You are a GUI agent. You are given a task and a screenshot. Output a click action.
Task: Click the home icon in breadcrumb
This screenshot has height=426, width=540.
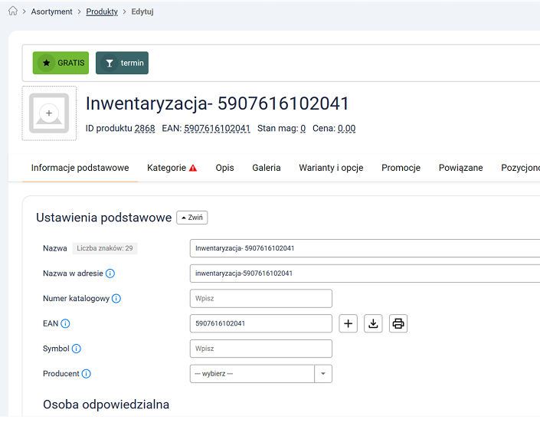coord(13,11)
